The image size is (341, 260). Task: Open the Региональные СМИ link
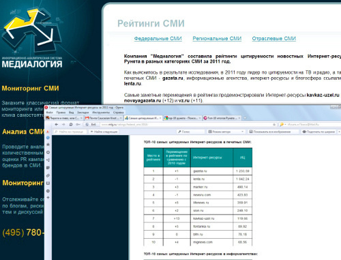pyautogui.click(x=217, y=39)
